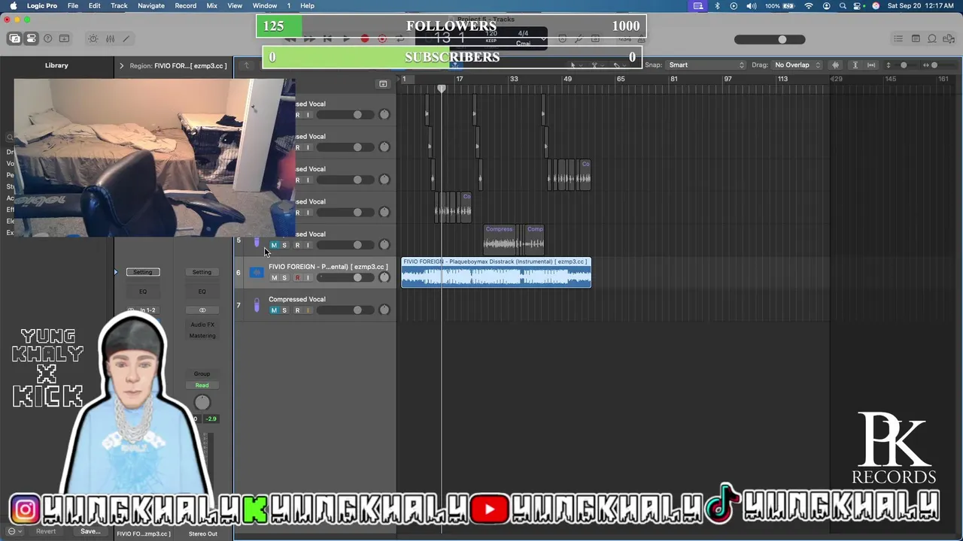Open the Window menu
This screenshot has height=541, width=963.
point(265,5)
